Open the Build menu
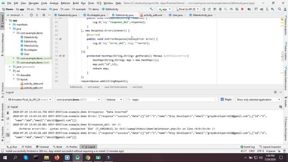Viewport: 288px width, 162px height. pos(76,3)
